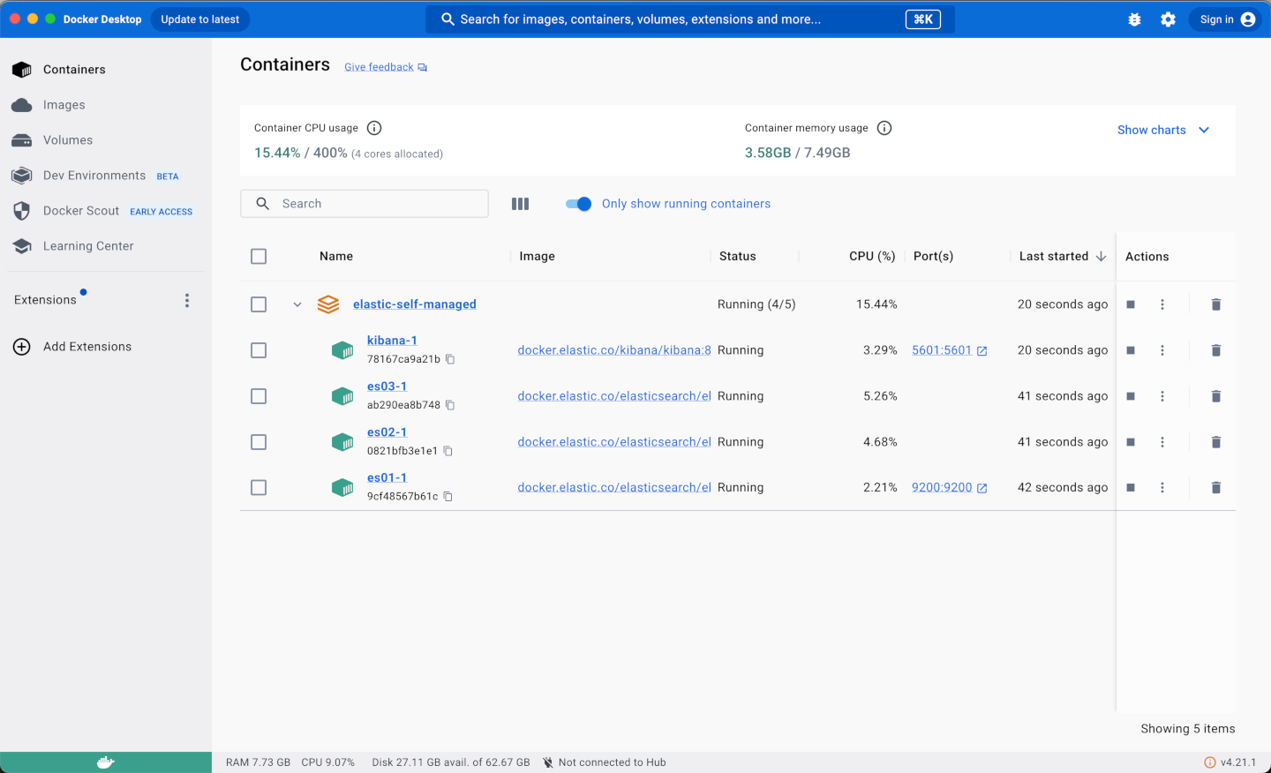Toggle Only show running containers switch

click(578, 204)
